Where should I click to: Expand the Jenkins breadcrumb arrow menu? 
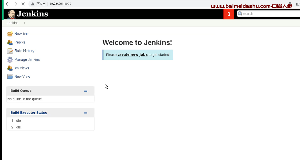[x=25, y=23]
